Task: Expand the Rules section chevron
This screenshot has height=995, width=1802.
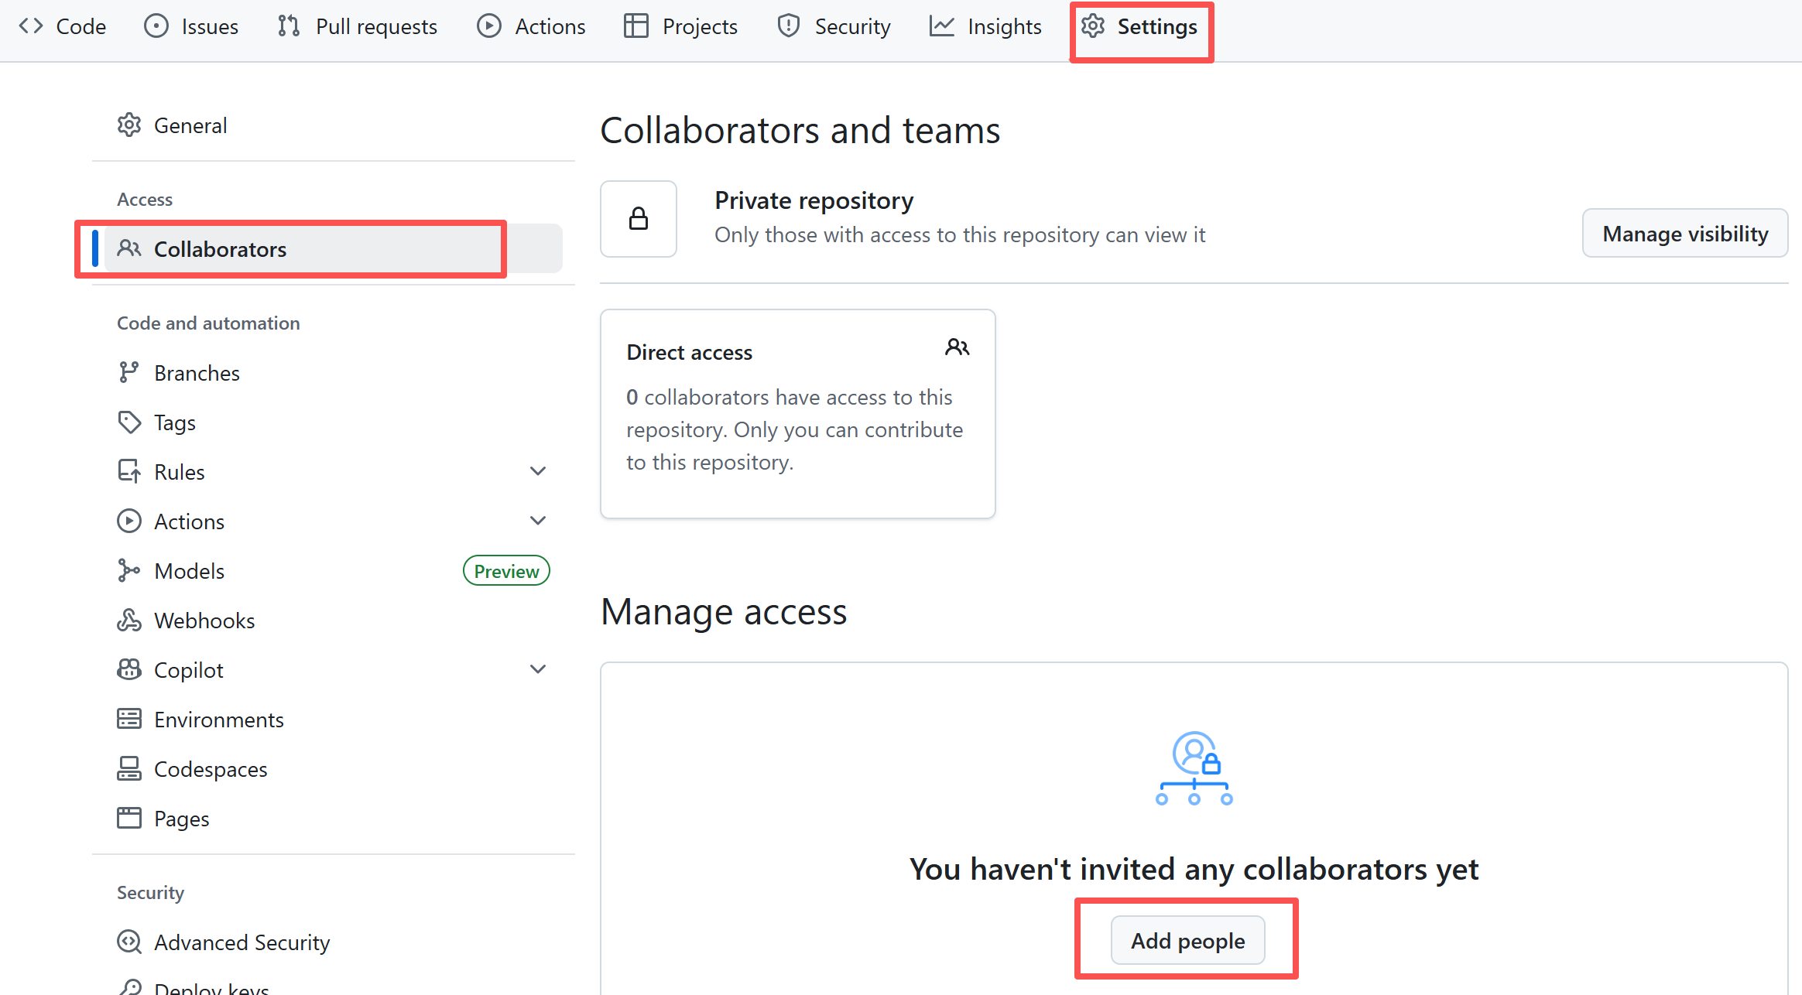Action: pyautogui.click(x=538, y=471)
